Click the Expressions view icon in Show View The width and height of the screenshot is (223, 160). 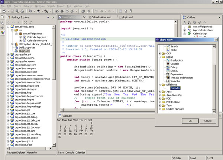[168, 74]
